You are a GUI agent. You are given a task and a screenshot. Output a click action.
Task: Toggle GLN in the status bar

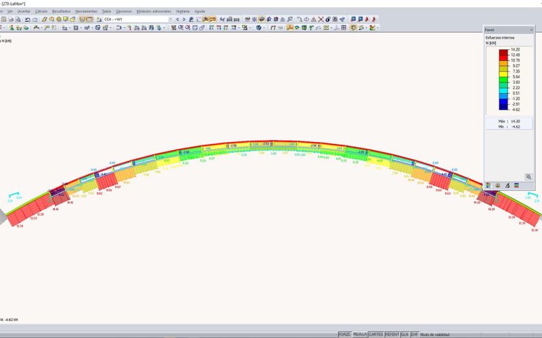[x=404, y=335]
